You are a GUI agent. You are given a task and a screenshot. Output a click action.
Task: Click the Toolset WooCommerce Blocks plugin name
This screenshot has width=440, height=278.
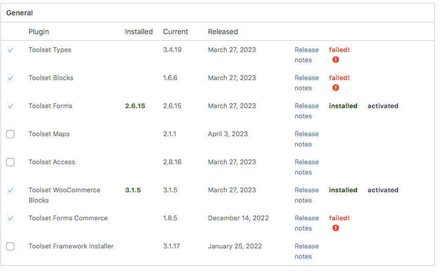(x=64, y=195)
